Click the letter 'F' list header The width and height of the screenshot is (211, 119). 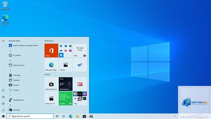(x=10, y=95)
